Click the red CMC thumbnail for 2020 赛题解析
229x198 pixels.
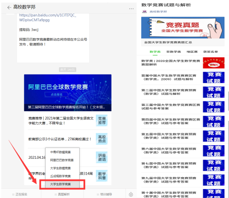214,63
